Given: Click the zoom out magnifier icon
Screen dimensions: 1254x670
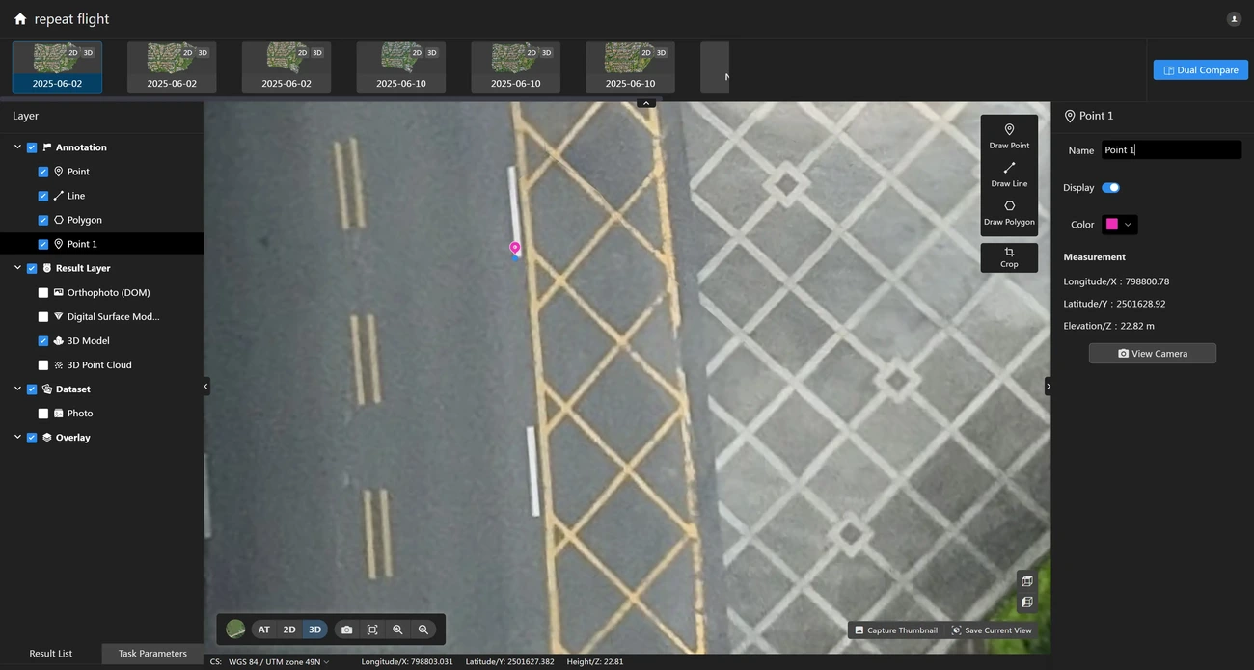Looking at the screenshot, I should (423, 630).
